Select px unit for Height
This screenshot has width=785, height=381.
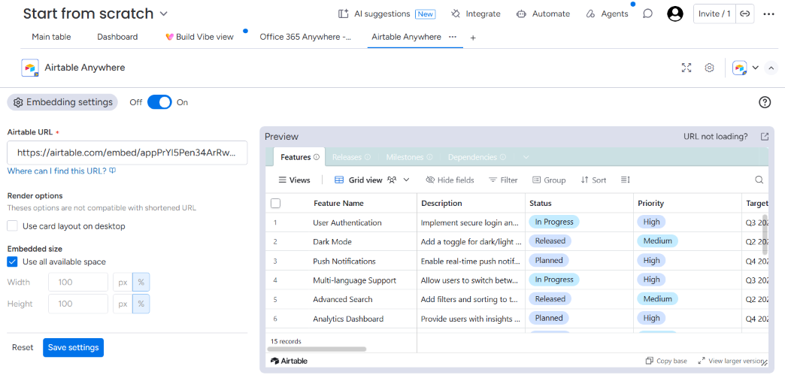coord(123,304)
